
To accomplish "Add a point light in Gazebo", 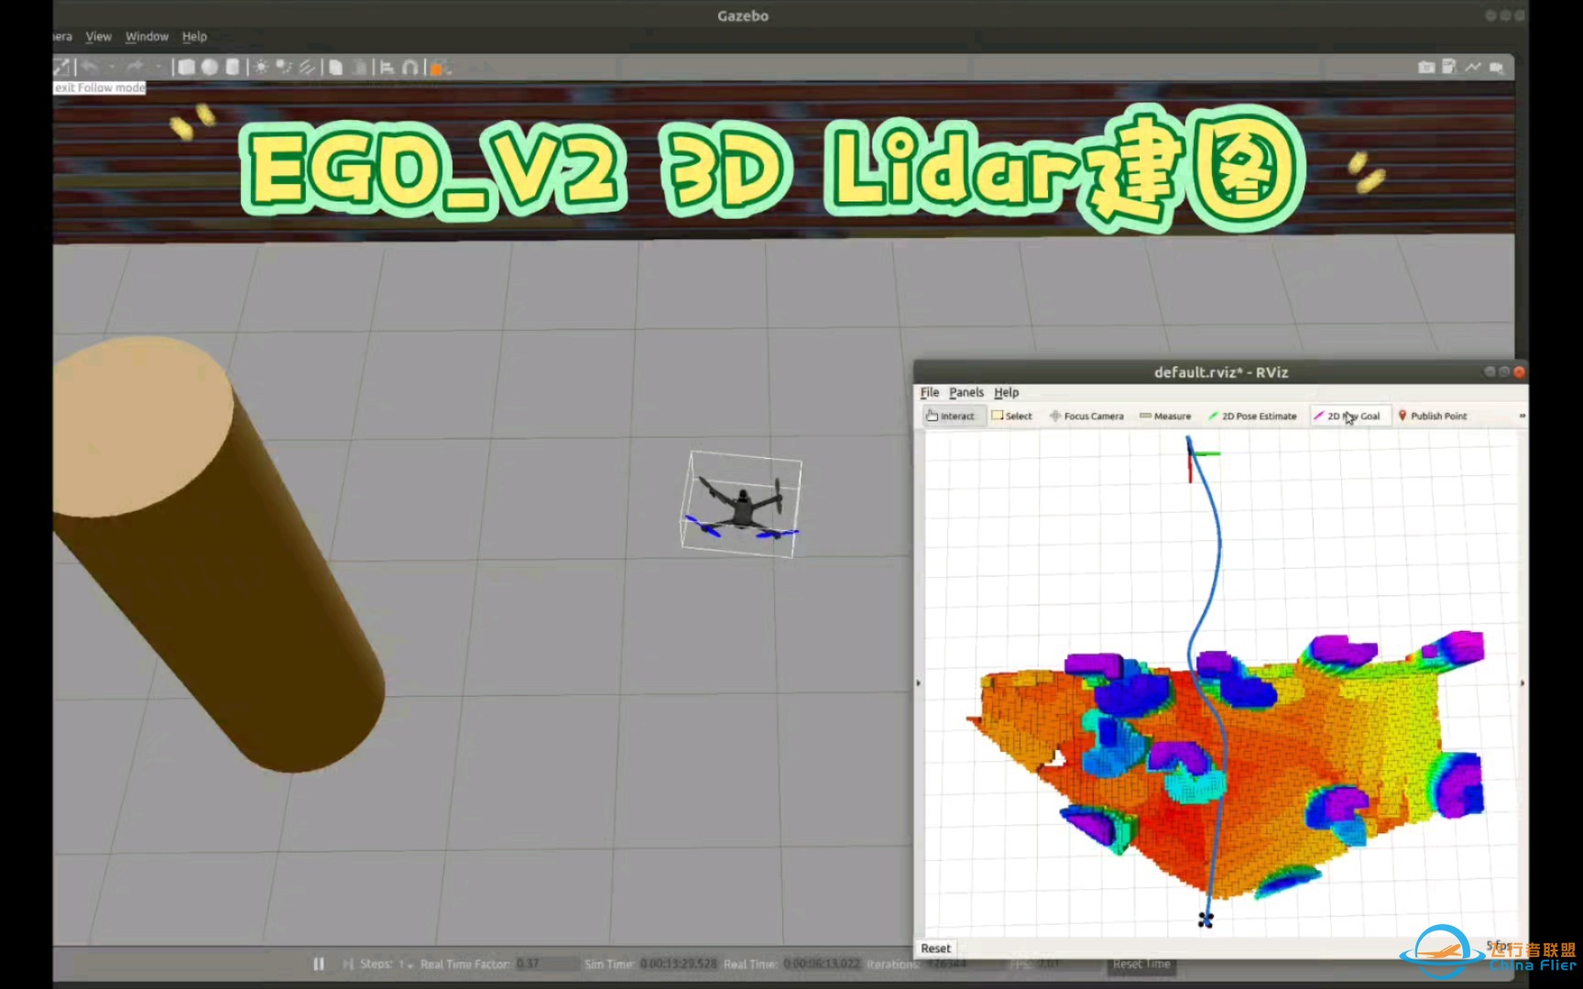I will 262,67.
